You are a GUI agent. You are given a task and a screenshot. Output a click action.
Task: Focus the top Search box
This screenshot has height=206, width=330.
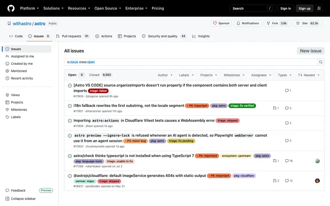252,9
